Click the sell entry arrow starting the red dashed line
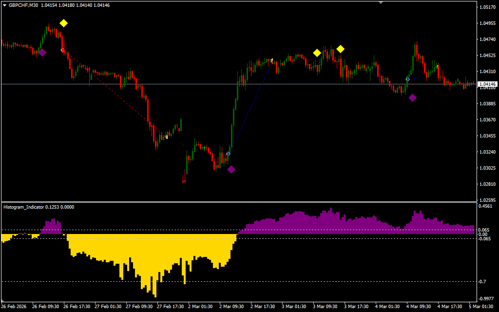499x312 pixels. click(x=62, y=50)
